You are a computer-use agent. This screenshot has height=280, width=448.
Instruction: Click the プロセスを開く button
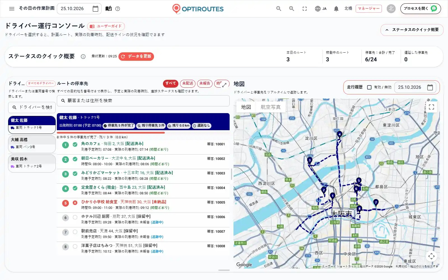pyautogui.click(x=421, y=9)
